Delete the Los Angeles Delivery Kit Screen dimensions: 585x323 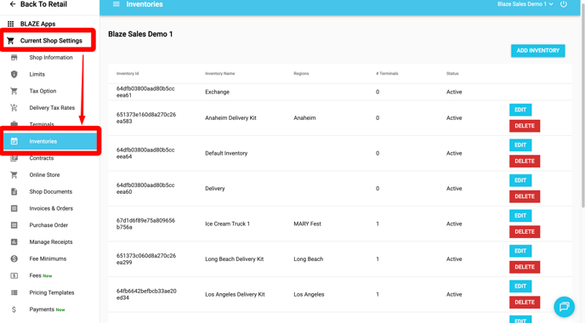(525, 303)
